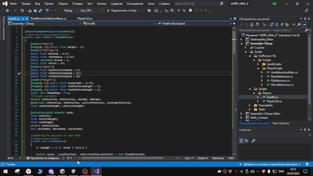Image resolution: width=313 pixels, height=176 pixels.
Task: Switch to the ThirdPersonOrbitCamBasic.cs tab
Action: click(x=48, y=19)
